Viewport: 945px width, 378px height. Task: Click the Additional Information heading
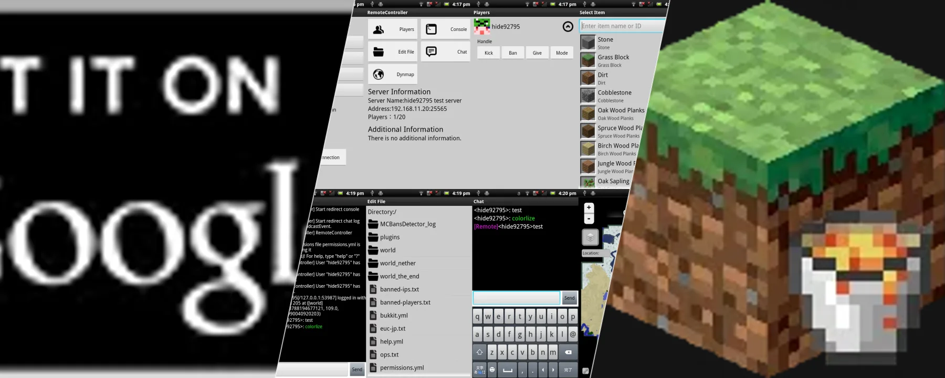405,130
